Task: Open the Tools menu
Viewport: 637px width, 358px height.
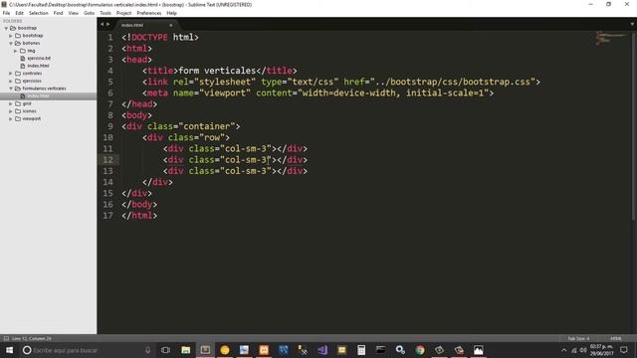Action: pos(106,13)
